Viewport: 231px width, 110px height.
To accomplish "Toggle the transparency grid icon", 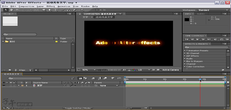I will 158,70.
